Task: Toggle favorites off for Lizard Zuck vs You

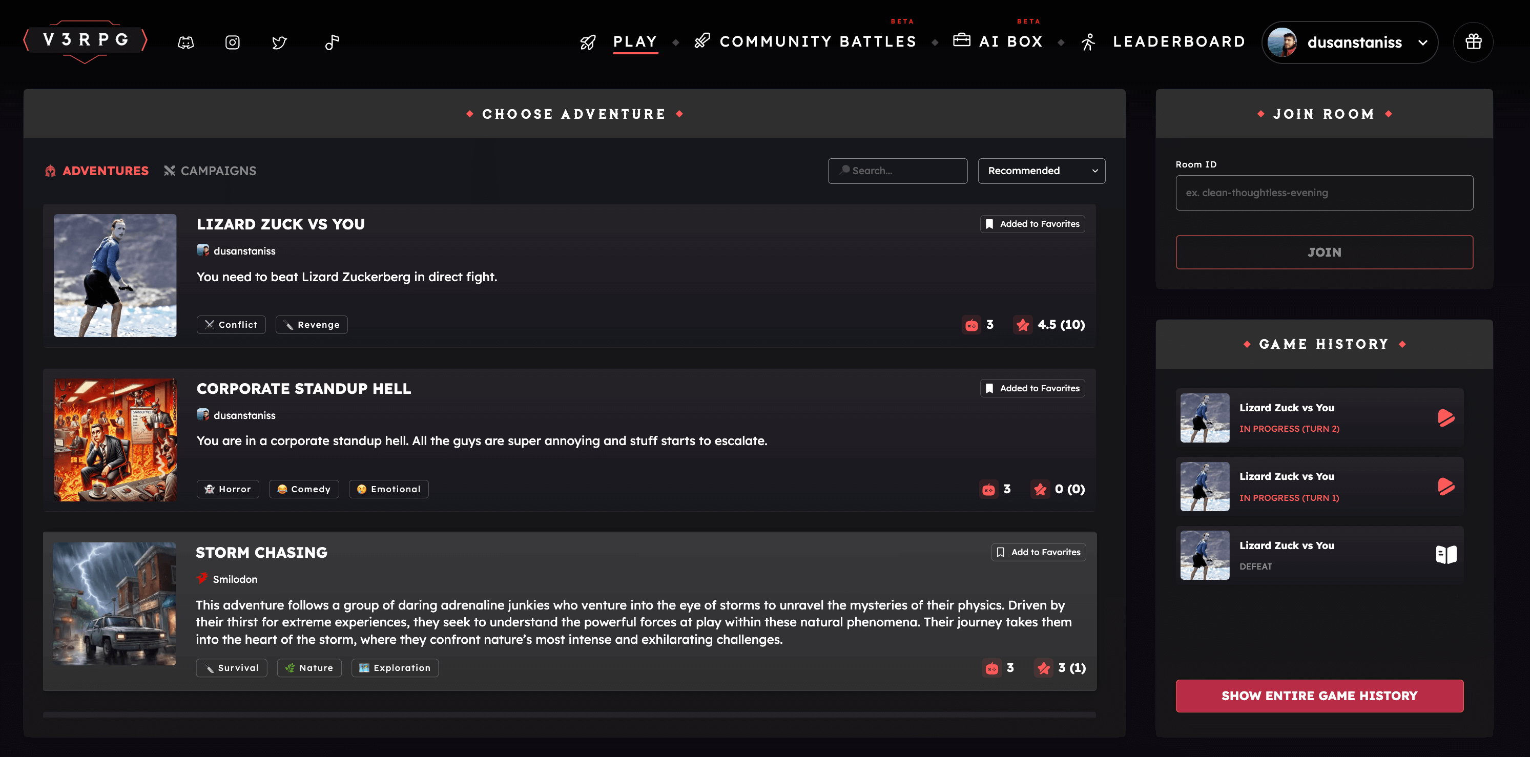Action: [1032, 224]
